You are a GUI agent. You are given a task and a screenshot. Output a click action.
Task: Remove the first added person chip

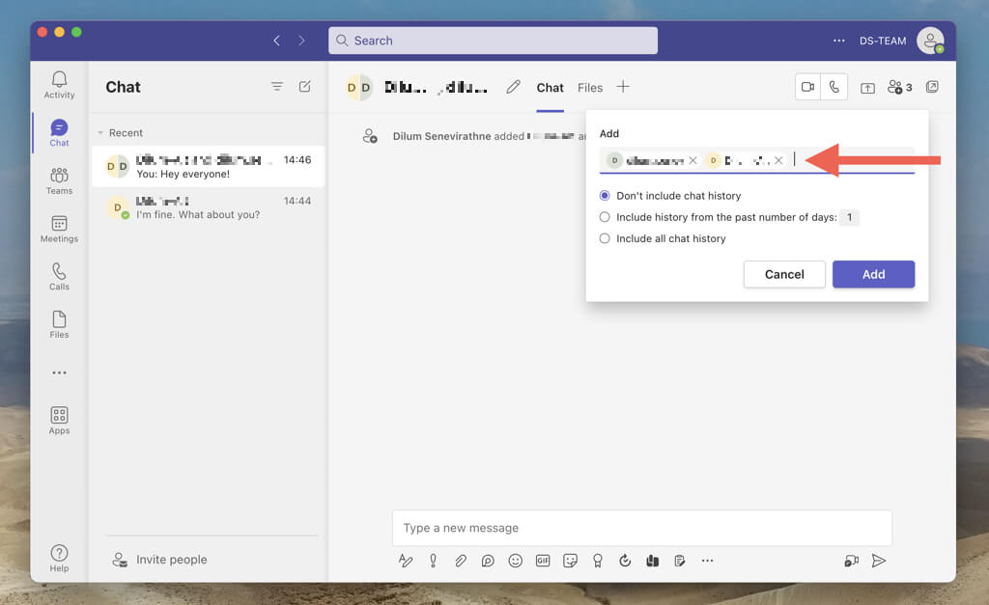tap(692, 160)
